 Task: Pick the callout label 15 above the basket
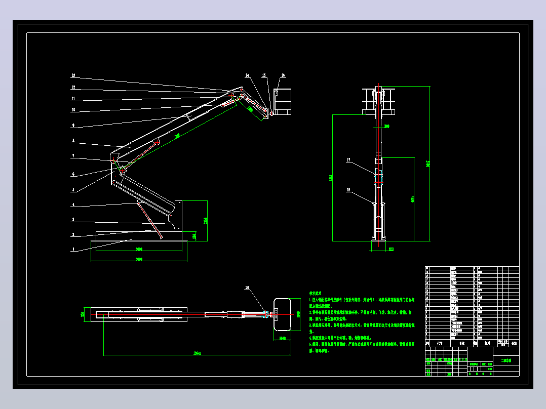pyautogui.click(x=264, y=75)
